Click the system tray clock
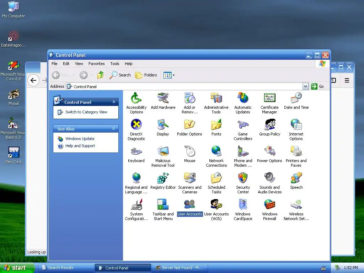 (x=351, y=268)
